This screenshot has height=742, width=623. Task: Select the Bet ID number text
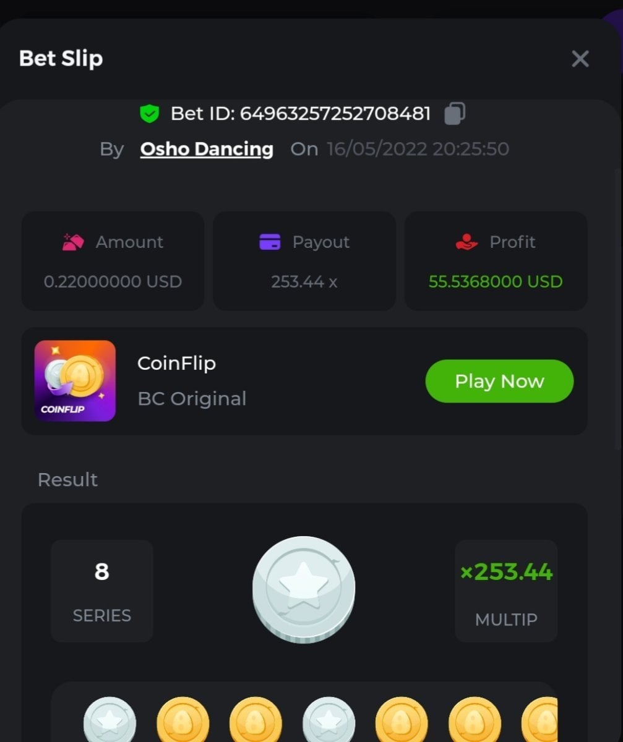click(335, 114)
